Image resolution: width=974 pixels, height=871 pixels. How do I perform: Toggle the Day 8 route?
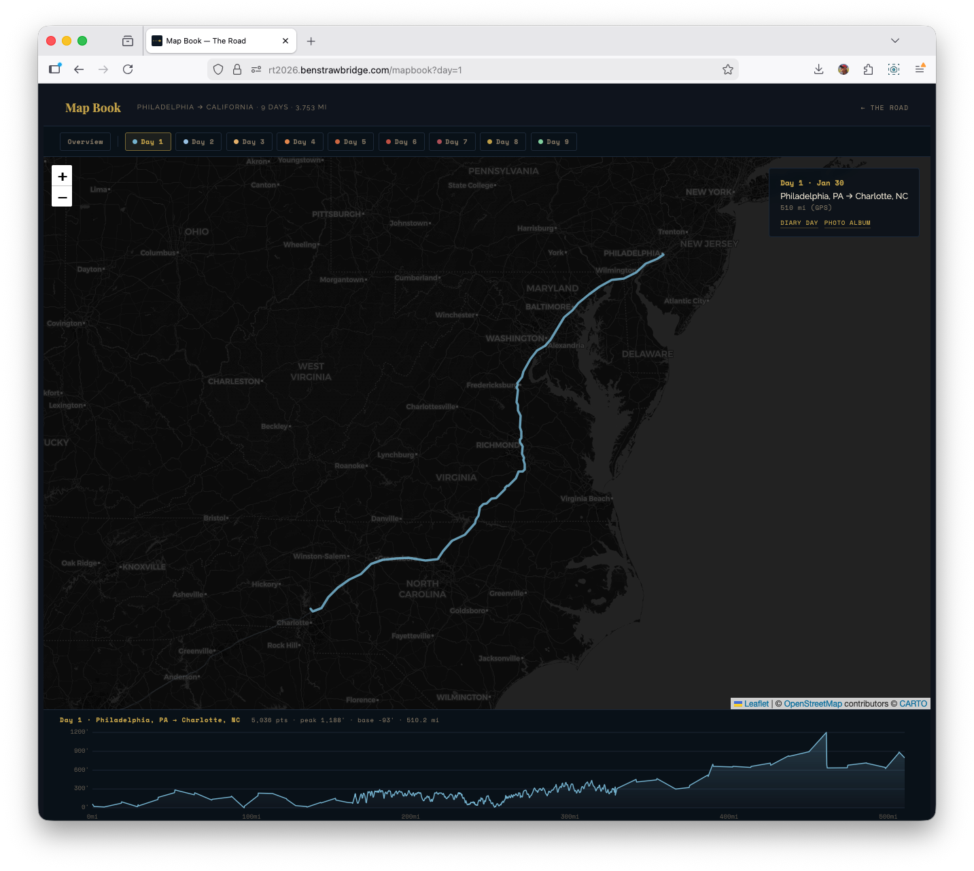502,141
